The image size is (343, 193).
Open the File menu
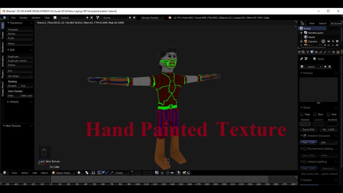[13, 18]
